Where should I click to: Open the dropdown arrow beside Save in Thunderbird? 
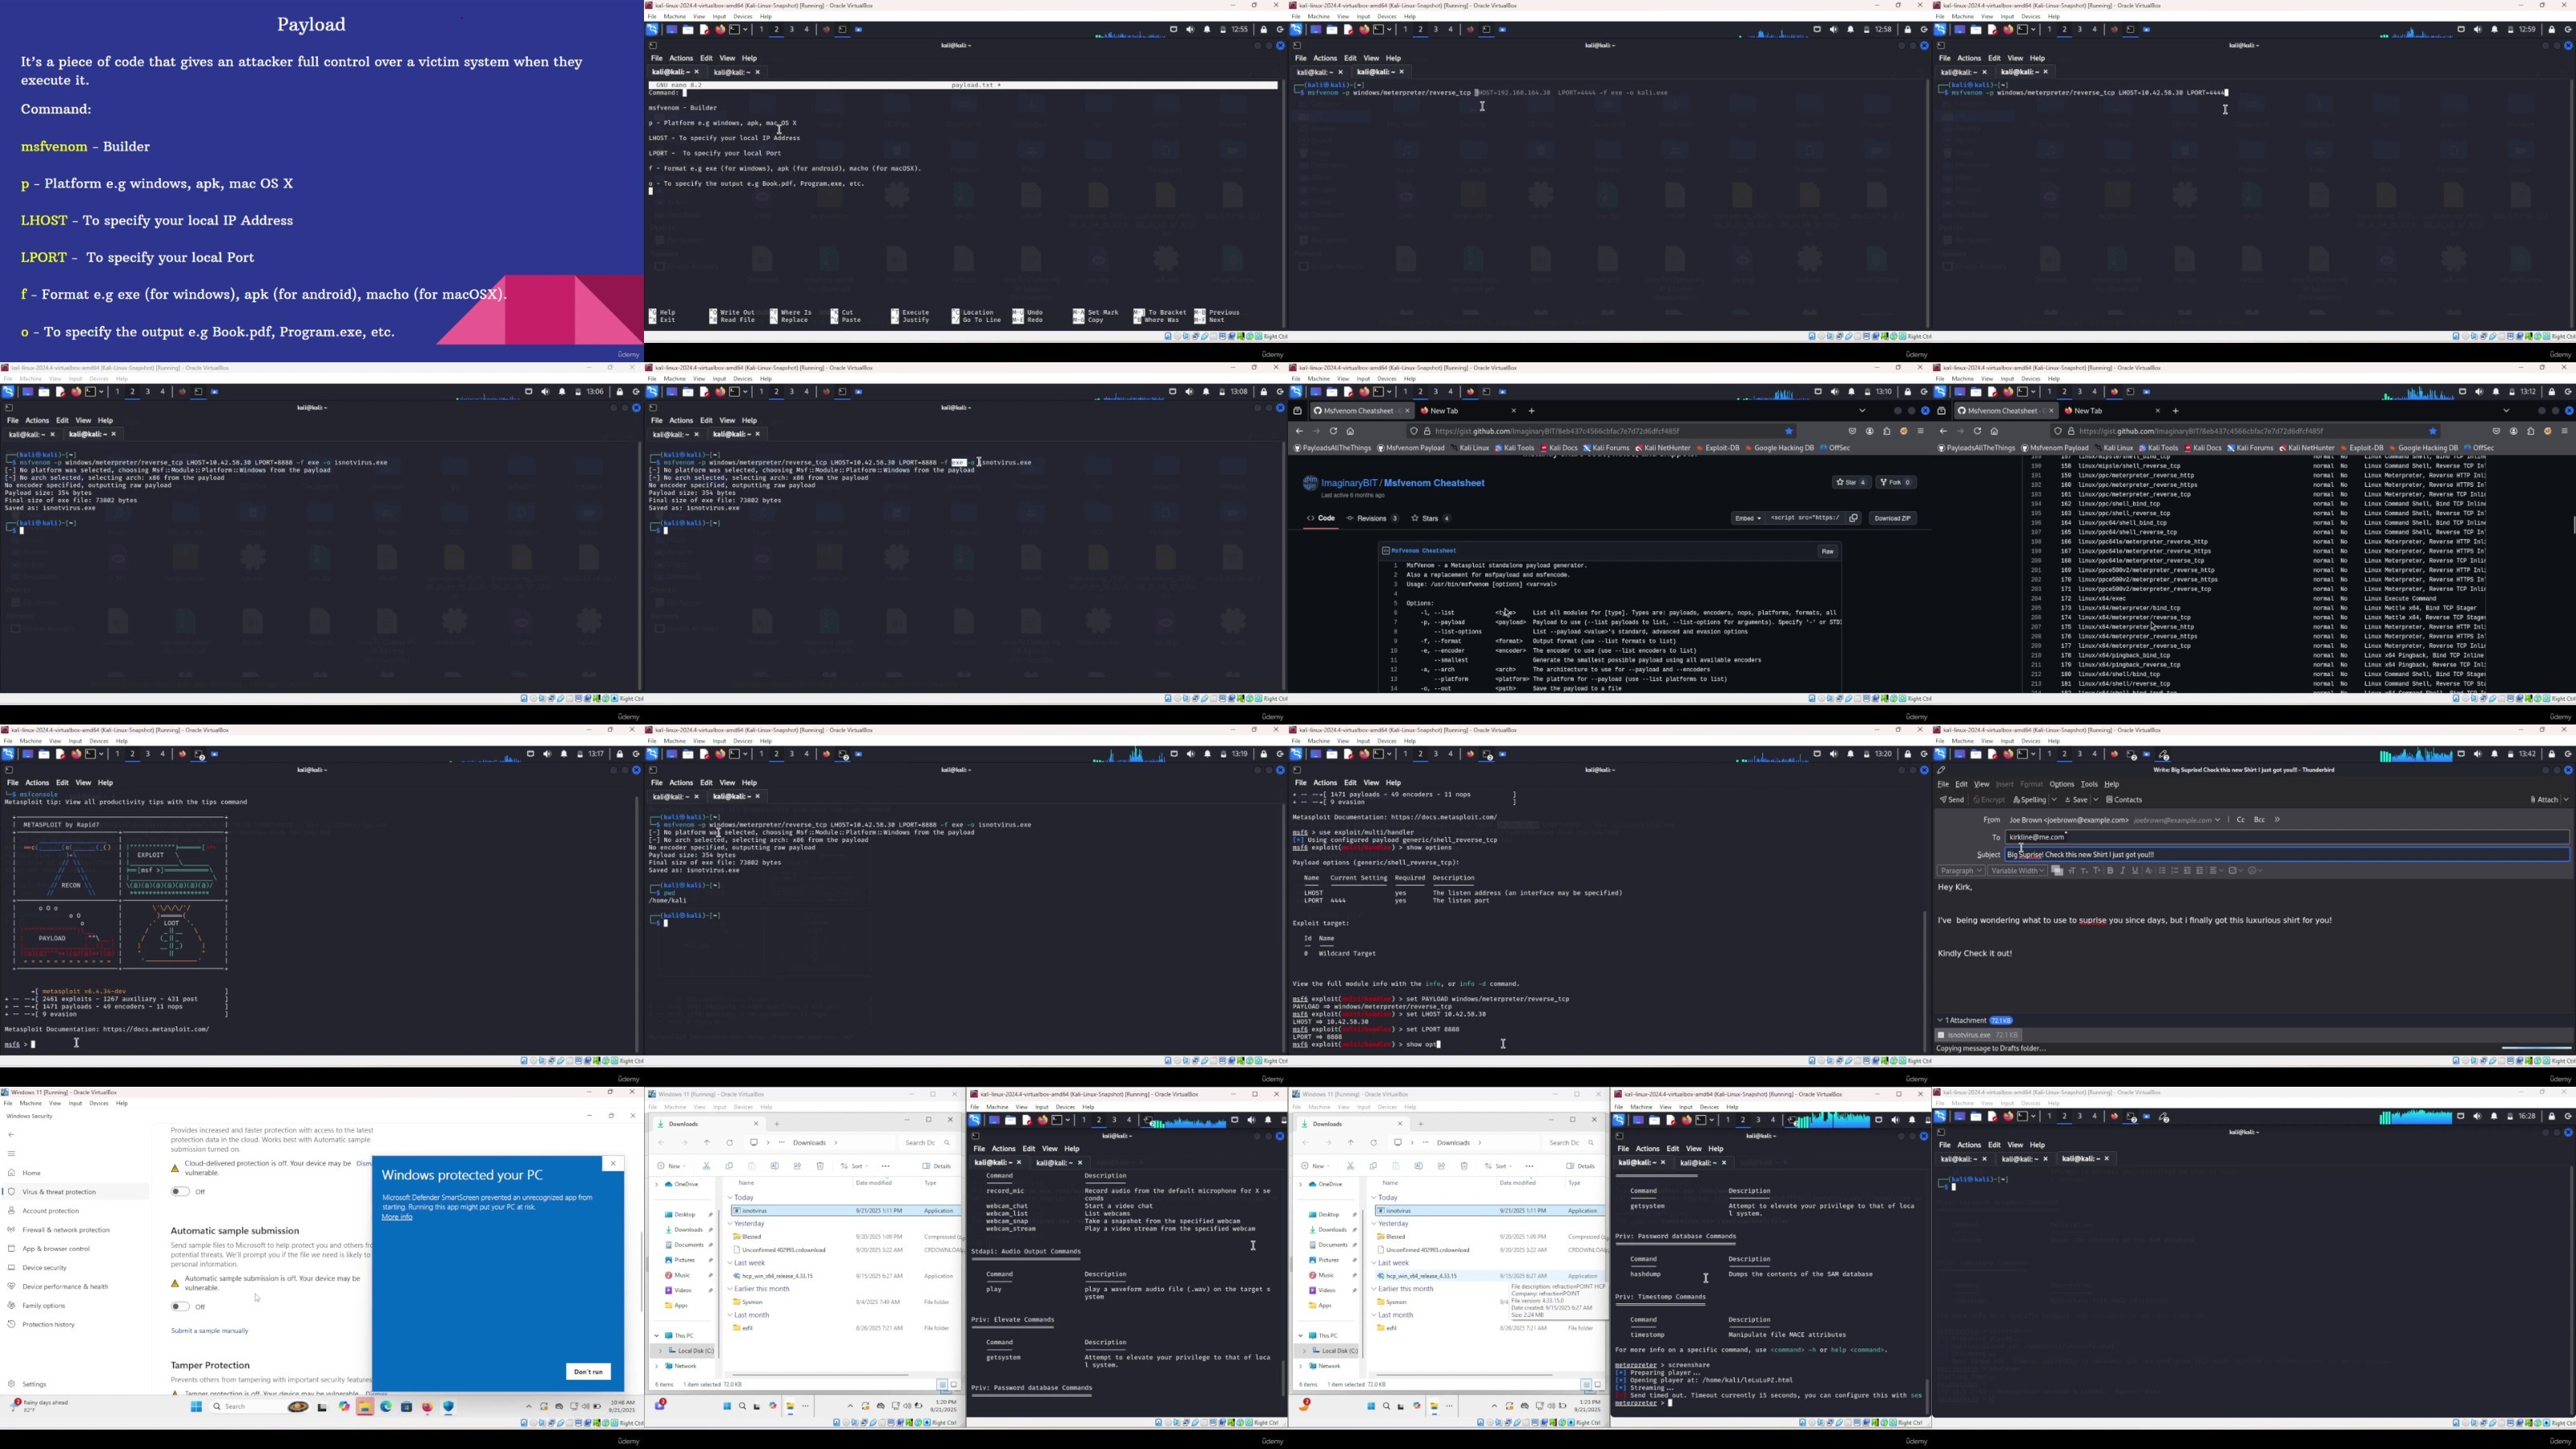2096,800
